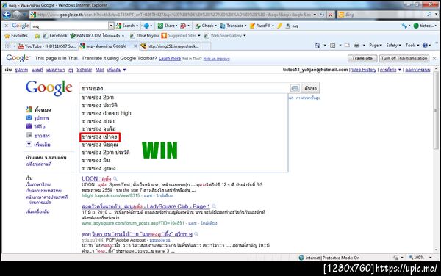Click the Web History link
The width and height of the screenshot is (441, 276).
coord(364,70)
